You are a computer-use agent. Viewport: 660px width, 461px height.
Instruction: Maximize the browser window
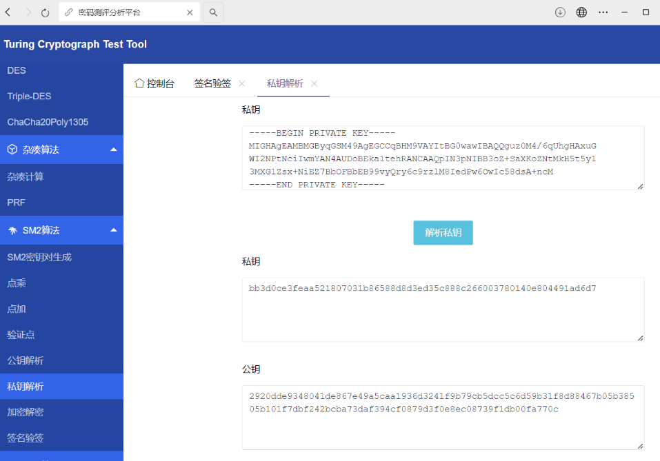[646, 12]
